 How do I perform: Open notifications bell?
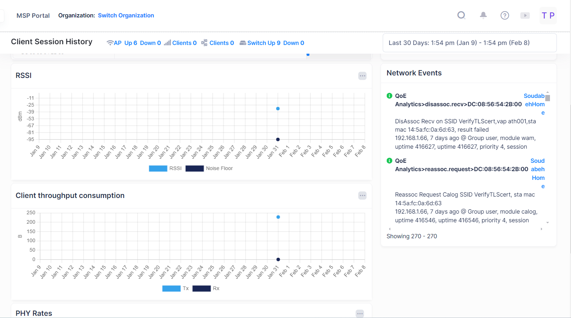point(483,15)
